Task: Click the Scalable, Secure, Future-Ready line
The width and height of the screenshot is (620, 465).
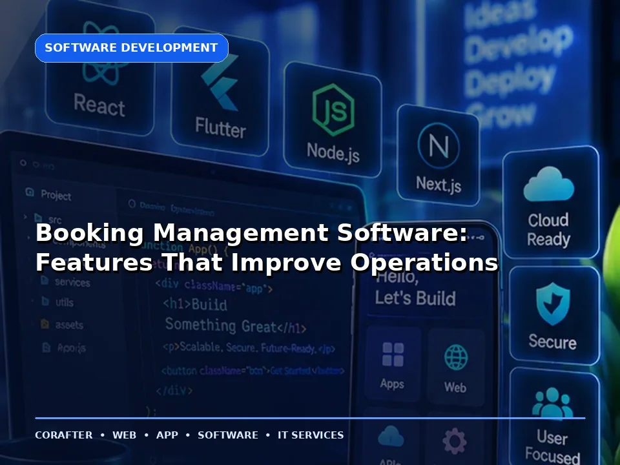Action: pyautogui.click(x=249, y=348)
